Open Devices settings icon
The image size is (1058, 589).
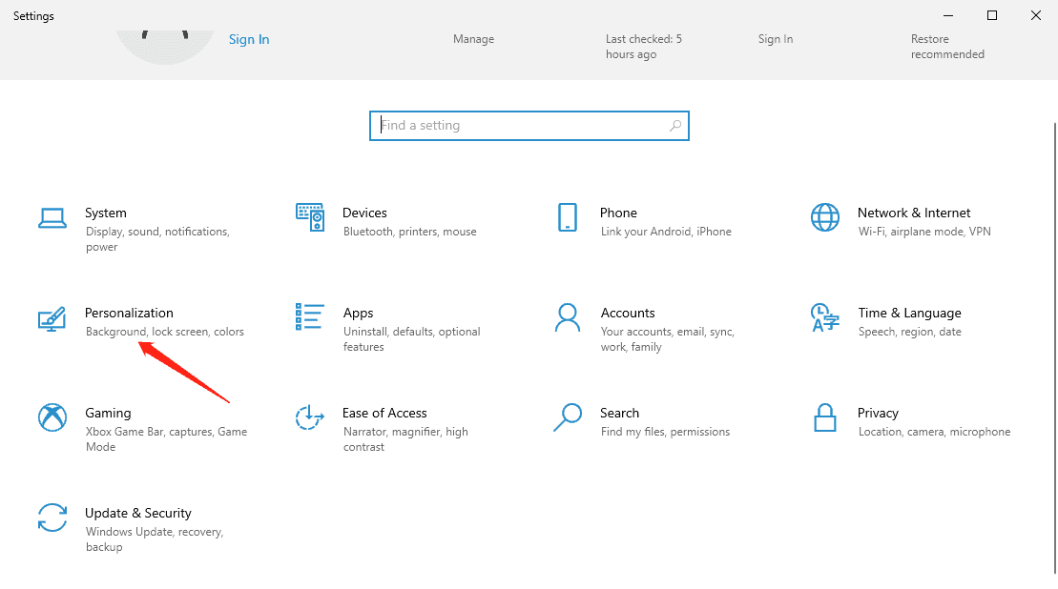[x=310, y=217]
